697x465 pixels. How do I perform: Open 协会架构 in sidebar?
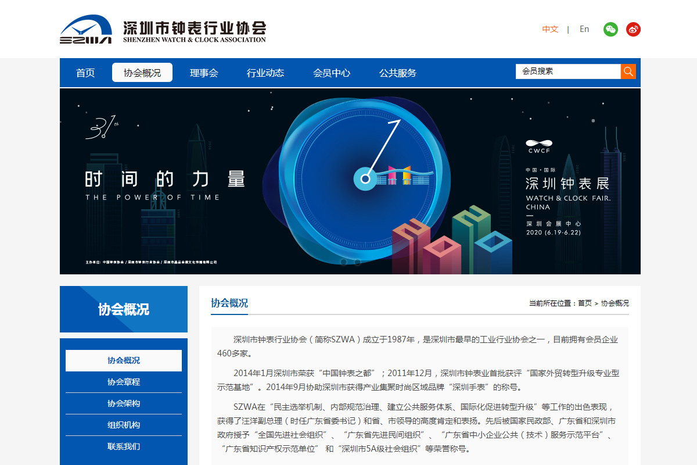point(124,403)
